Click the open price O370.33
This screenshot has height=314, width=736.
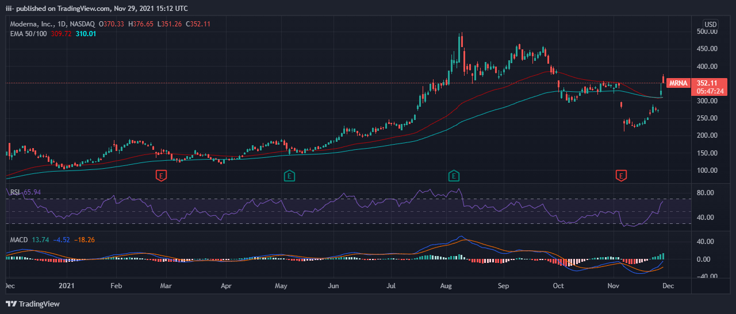(x=112, y=24)
